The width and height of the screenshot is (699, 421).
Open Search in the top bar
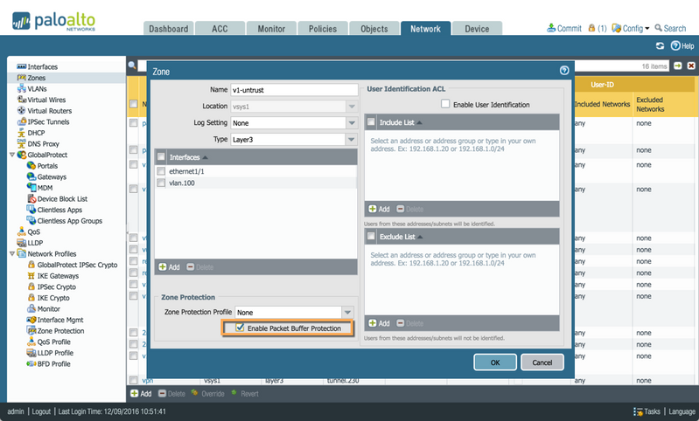(670, 28)
